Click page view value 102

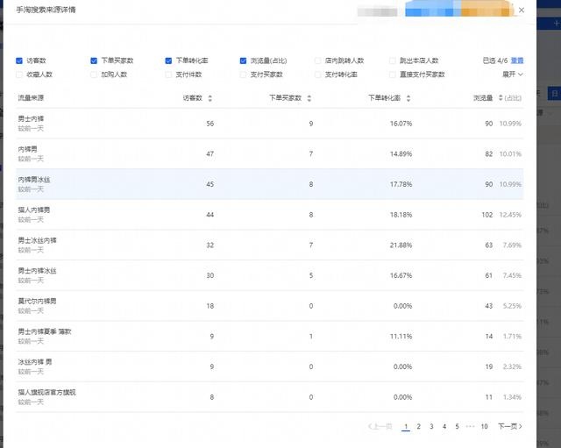click(x=487, y=215)
